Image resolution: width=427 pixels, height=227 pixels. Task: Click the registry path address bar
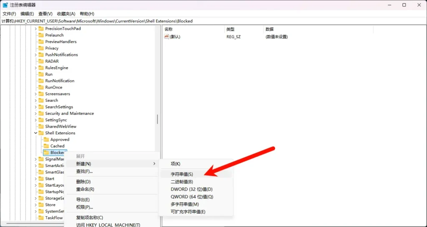[x=213, y=21]
